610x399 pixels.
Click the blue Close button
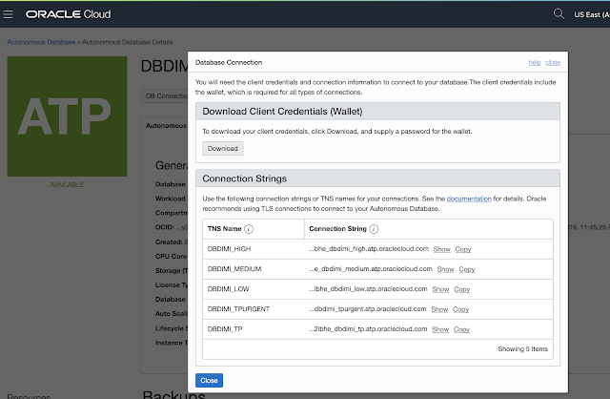pos(209,380)
